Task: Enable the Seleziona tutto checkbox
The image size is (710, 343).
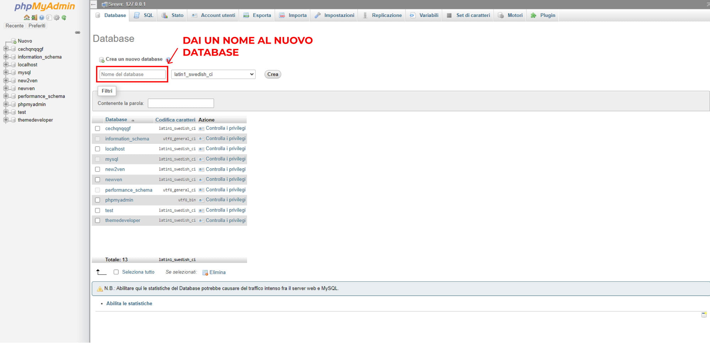Action: [x=116, y=272]
